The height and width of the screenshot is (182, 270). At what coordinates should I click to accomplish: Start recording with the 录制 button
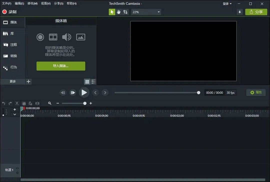pyautogui.click(x=9, y=12)
